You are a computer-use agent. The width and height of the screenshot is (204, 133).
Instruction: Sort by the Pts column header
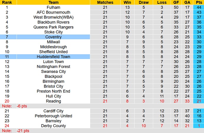(199, 2)
